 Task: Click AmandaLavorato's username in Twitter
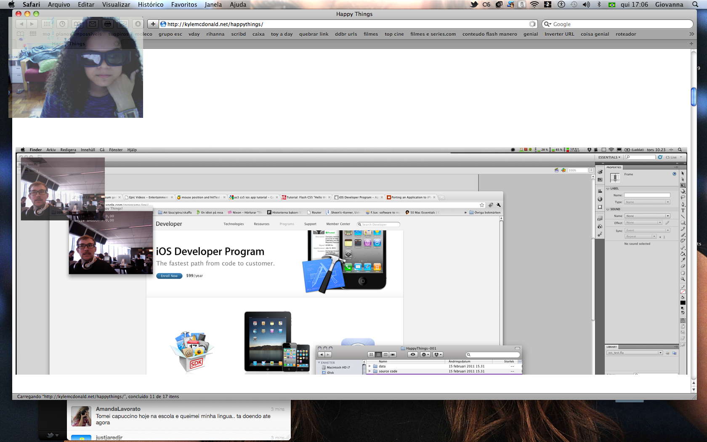click(118, 409)
